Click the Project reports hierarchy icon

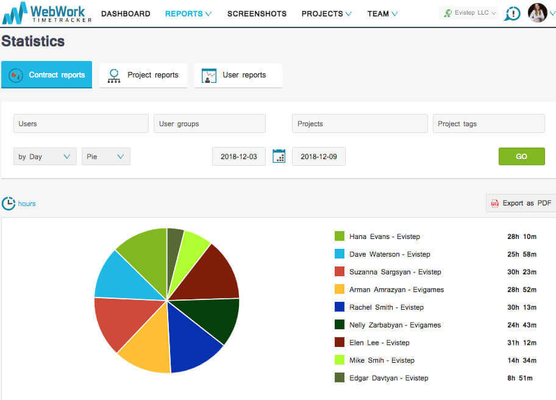(114, 76)
